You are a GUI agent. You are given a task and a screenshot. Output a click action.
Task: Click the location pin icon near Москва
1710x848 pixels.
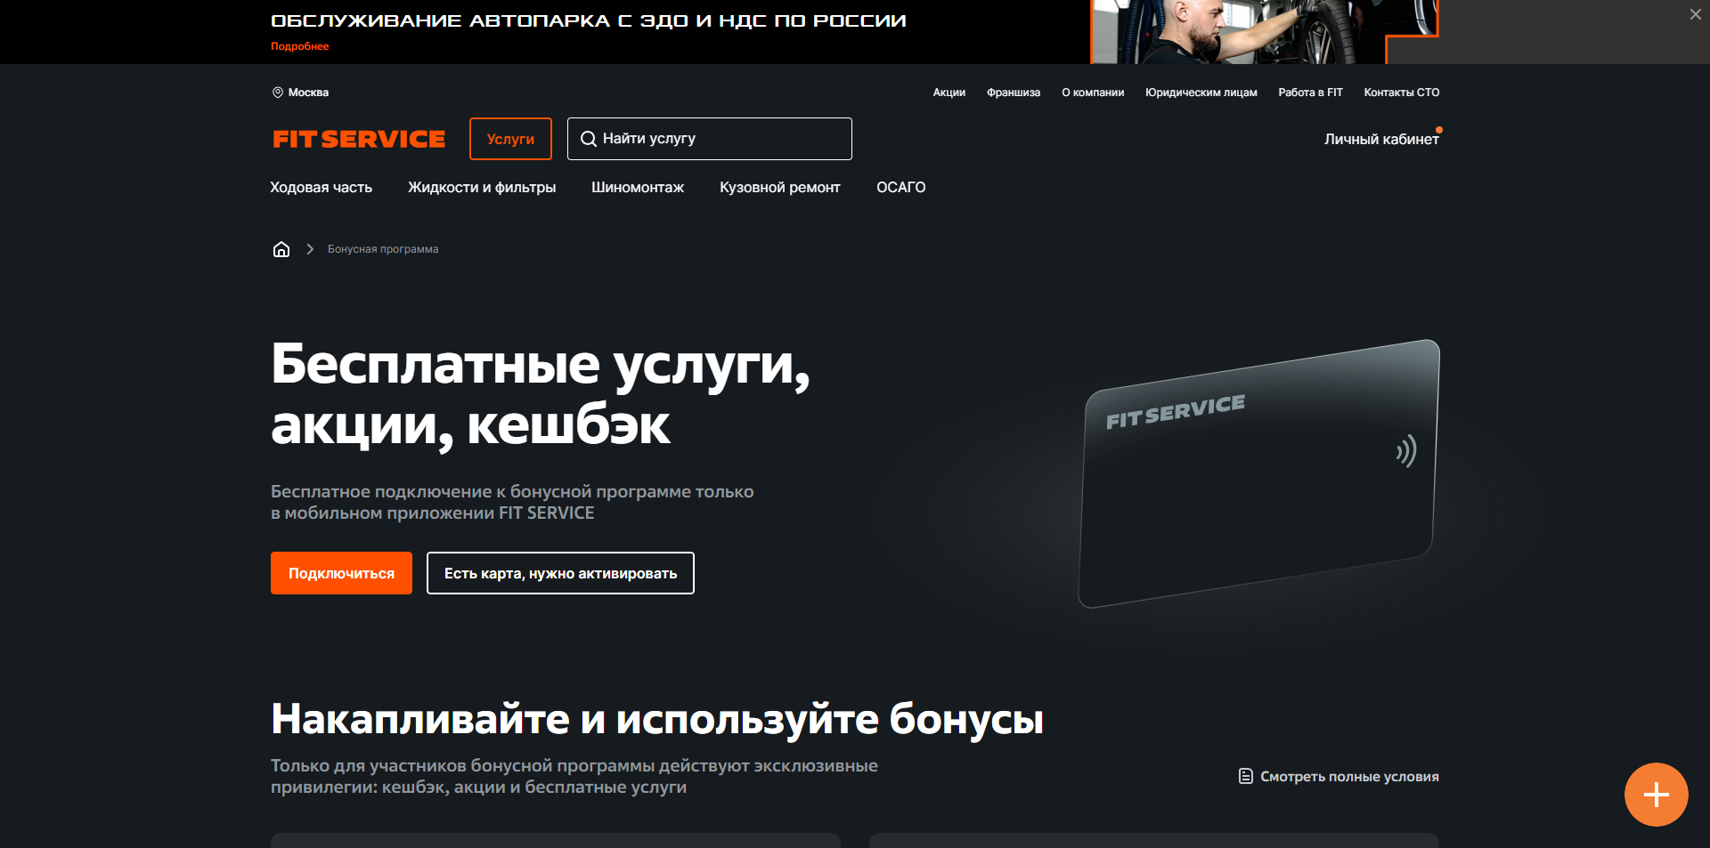point(277,93)
